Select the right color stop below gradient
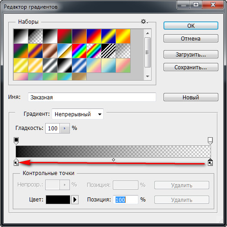This screenshot has width=227, height=227. click(x=210, y=162)
